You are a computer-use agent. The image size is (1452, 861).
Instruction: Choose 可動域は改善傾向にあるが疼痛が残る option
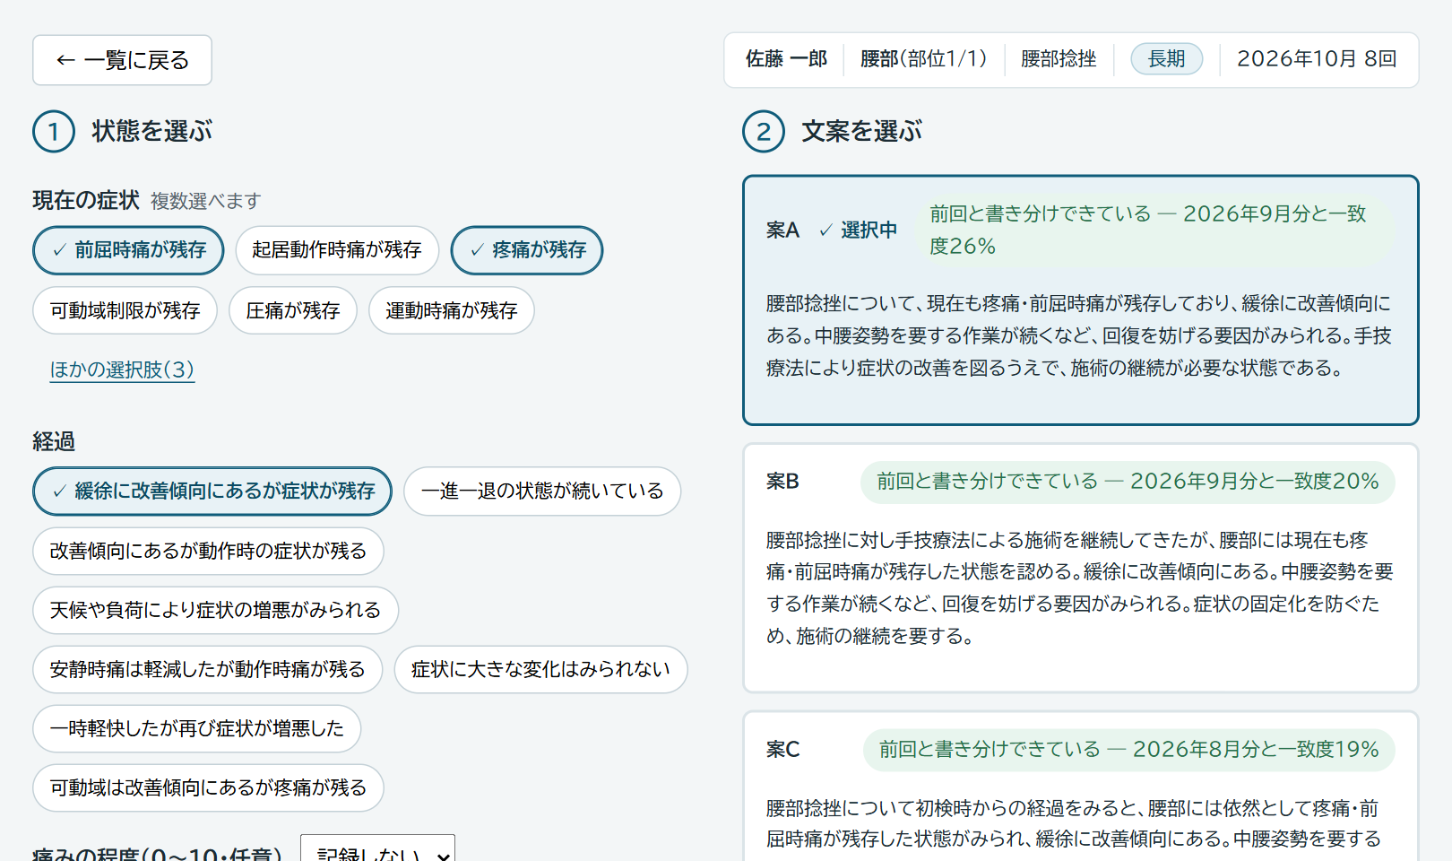(x=208, y=787)
